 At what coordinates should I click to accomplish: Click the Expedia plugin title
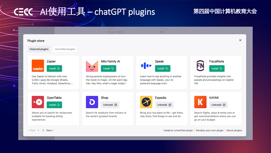click(161, 98)
